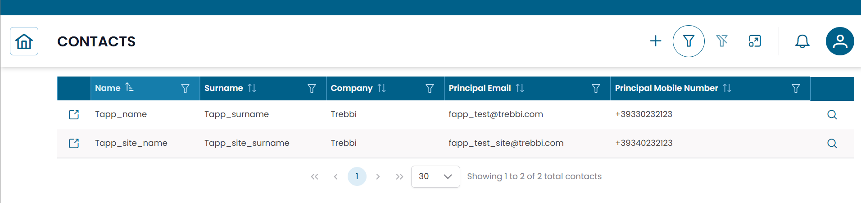Open Tapp_site_name contact external link icon
Screen dimensions: 861x203
coord(74,143)
